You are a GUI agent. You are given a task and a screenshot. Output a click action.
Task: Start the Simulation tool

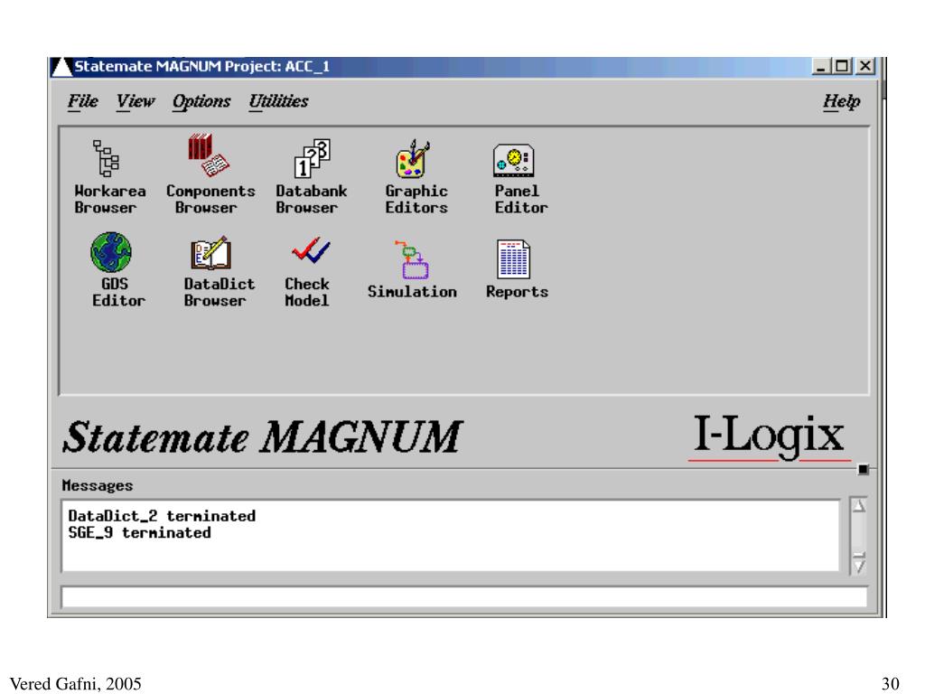(412, 259)
